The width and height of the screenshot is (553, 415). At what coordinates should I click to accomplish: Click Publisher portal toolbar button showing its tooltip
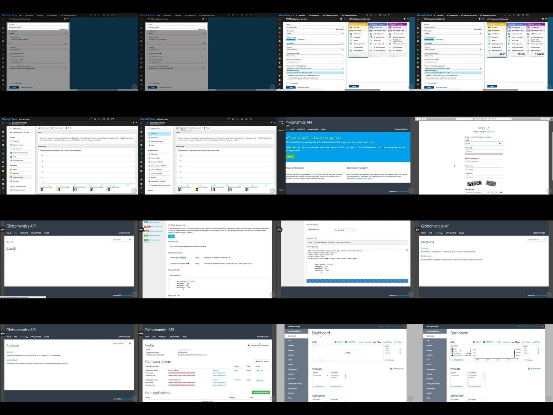pos(182,128)
